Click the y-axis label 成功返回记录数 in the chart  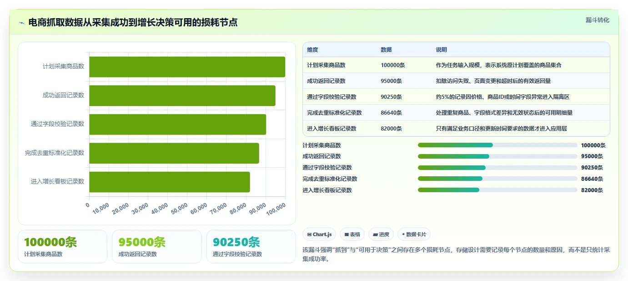[63, 96]
